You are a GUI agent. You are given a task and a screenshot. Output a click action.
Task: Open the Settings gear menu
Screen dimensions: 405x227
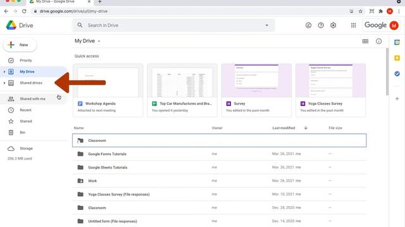tap(333, 25)
